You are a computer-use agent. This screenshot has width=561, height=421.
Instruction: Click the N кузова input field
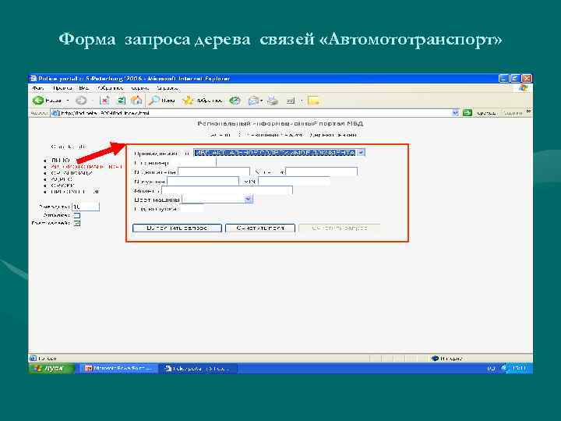coord(203,181)
